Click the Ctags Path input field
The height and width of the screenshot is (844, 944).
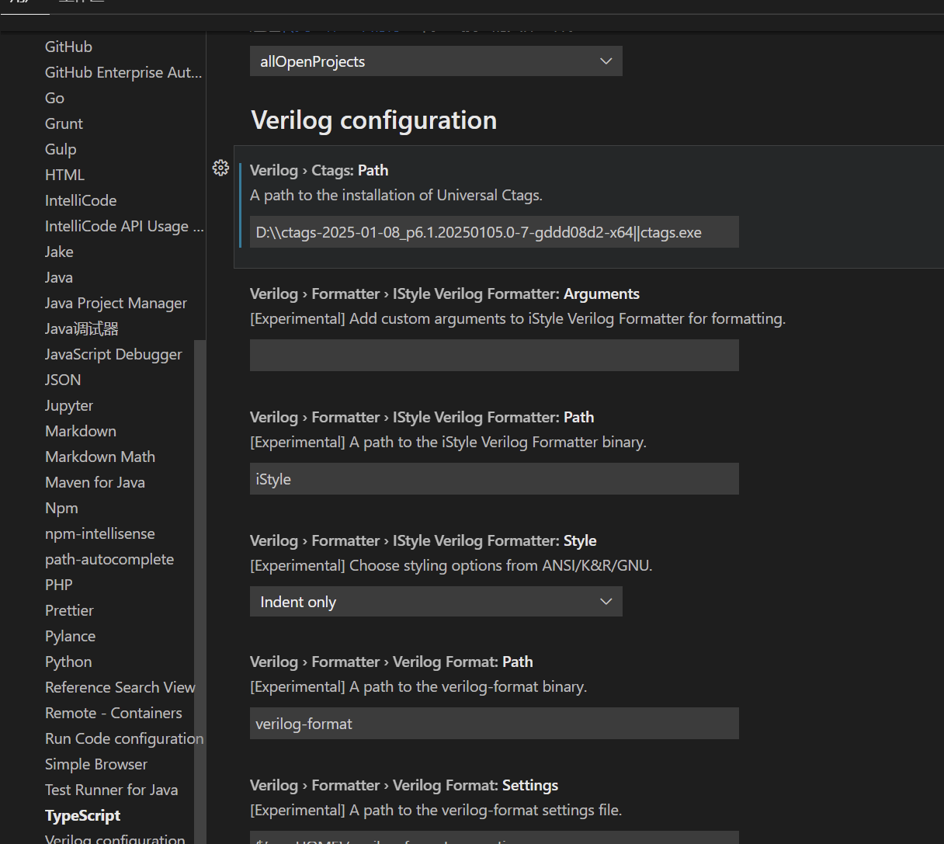(x=494, y=232)
